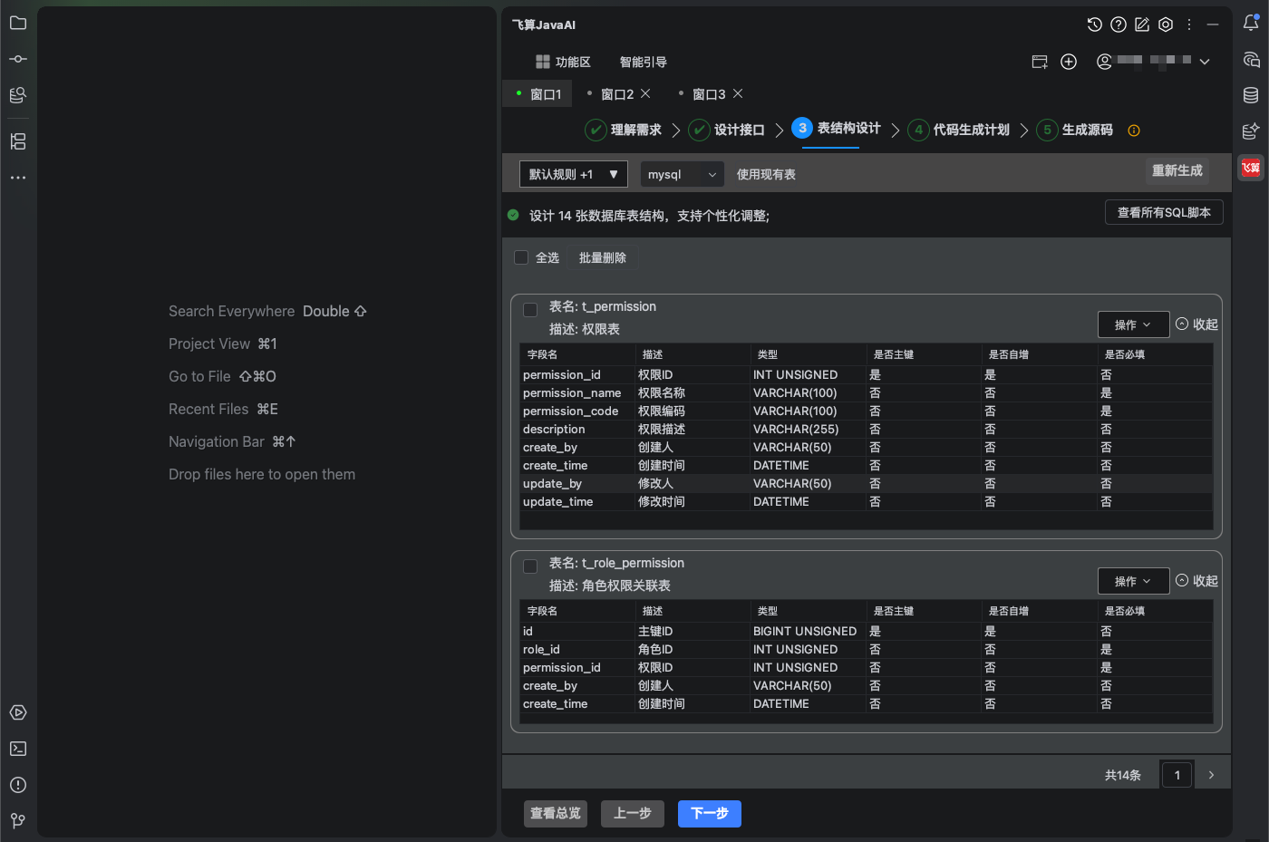Open the history clock icon in JavaAI header
The width and height of the screenshot is (1269, 842).
pos(1095,24)
